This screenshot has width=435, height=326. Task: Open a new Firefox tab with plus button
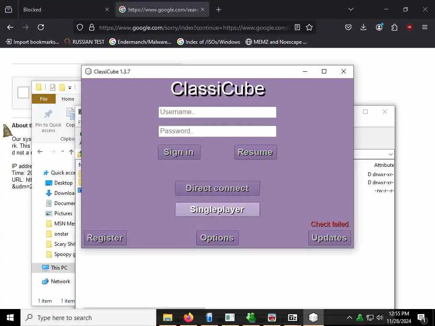[x=218, y=10]
